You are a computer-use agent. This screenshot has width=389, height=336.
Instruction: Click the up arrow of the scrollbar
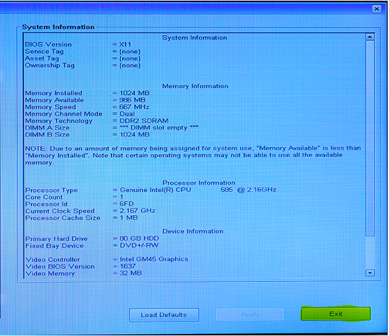pos(370,37)
